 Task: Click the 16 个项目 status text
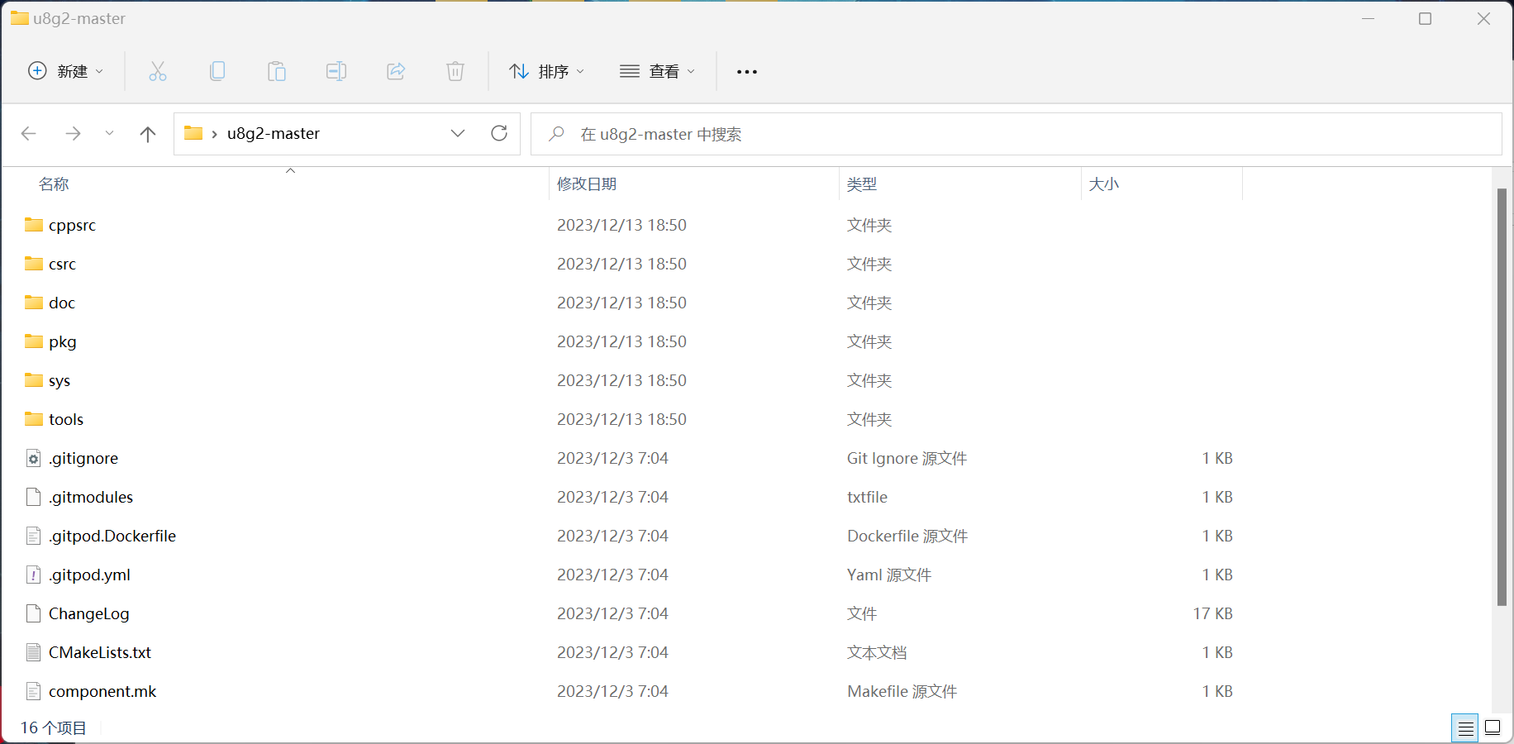coord(54,727)
